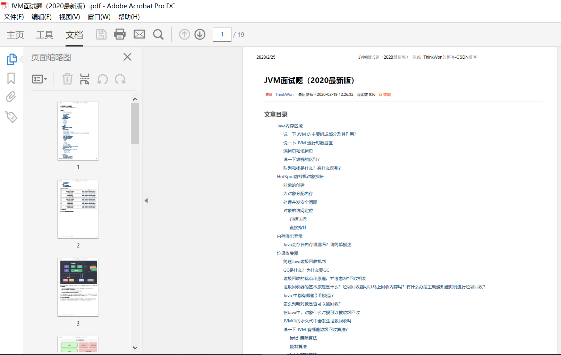561x355 pixels.
Task: Open link 句柄访问
Action: click(298, 219)
